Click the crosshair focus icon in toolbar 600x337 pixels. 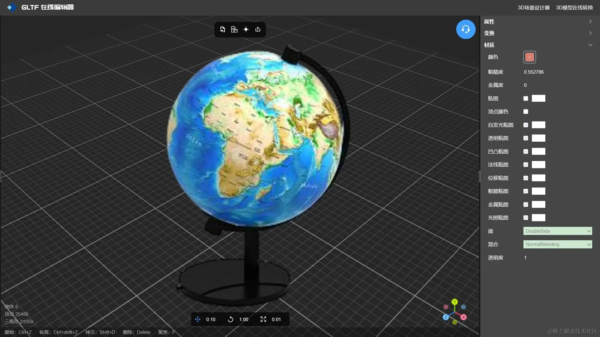(x=246, y=29)
